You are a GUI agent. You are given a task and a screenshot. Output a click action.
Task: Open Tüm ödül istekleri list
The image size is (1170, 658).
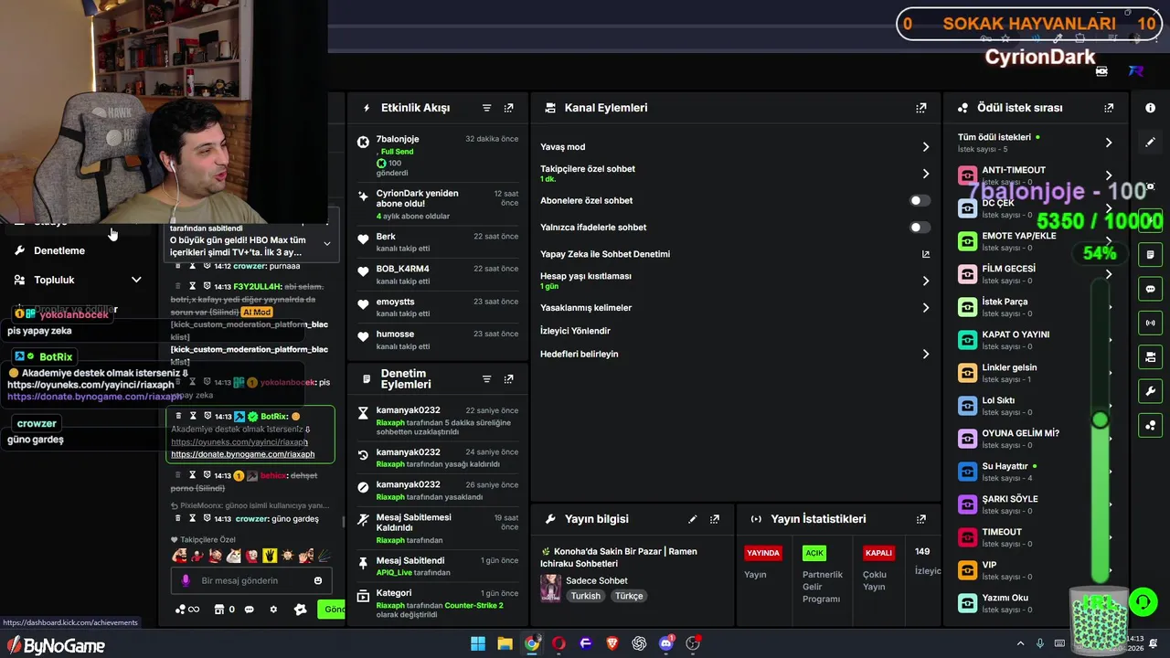pyautogui.click(x=1036, y=143)
